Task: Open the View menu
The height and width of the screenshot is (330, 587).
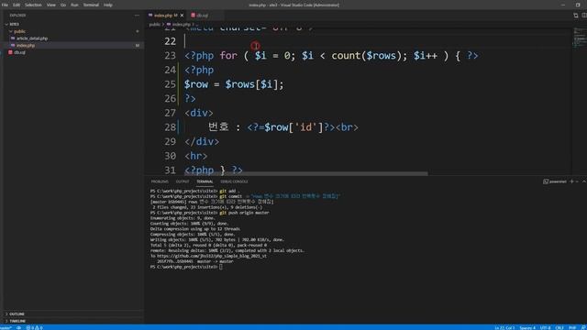Action: 51,5
